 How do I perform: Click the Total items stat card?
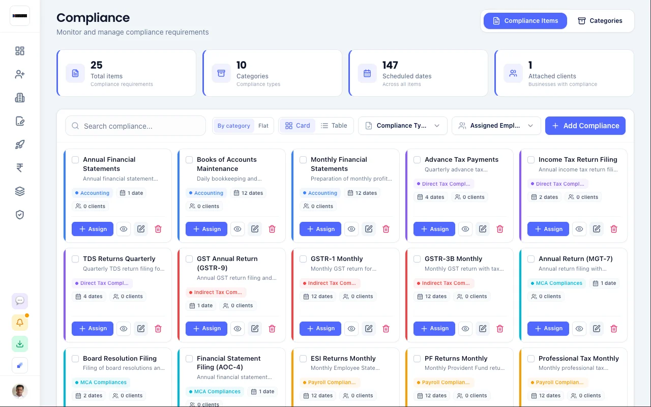point(126,73)
